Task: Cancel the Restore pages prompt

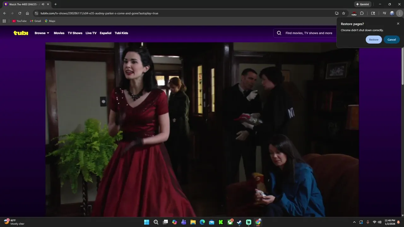Action: [392, 39]
